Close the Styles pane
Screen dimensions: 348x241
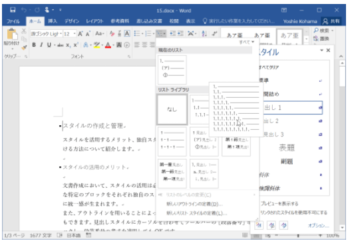328,51
